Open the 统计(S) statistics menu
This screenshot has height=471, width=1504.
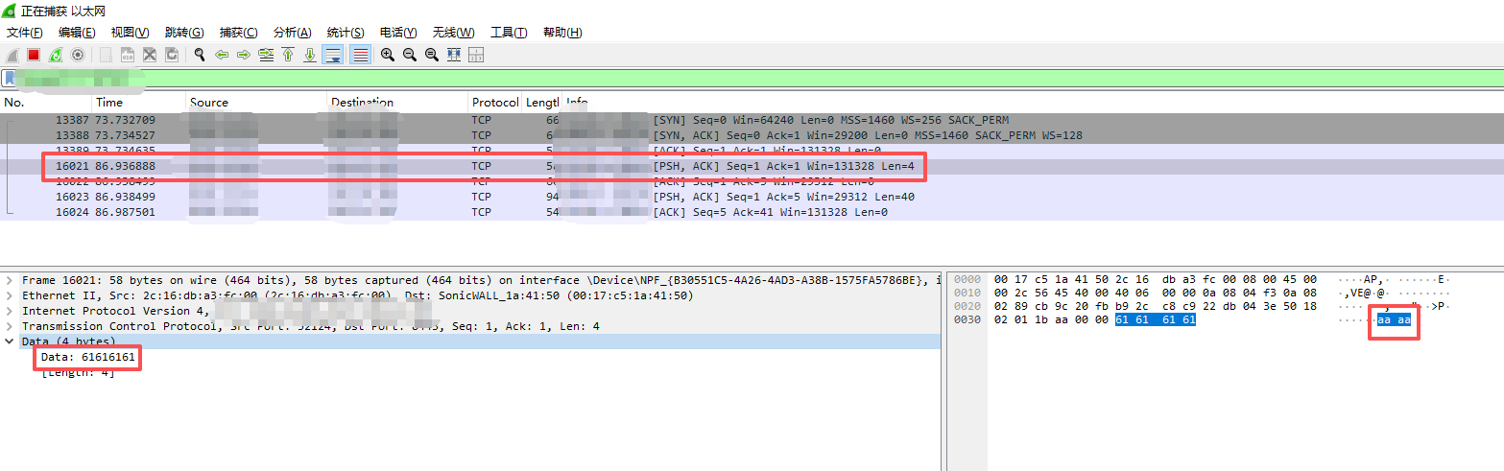[345, 33]
